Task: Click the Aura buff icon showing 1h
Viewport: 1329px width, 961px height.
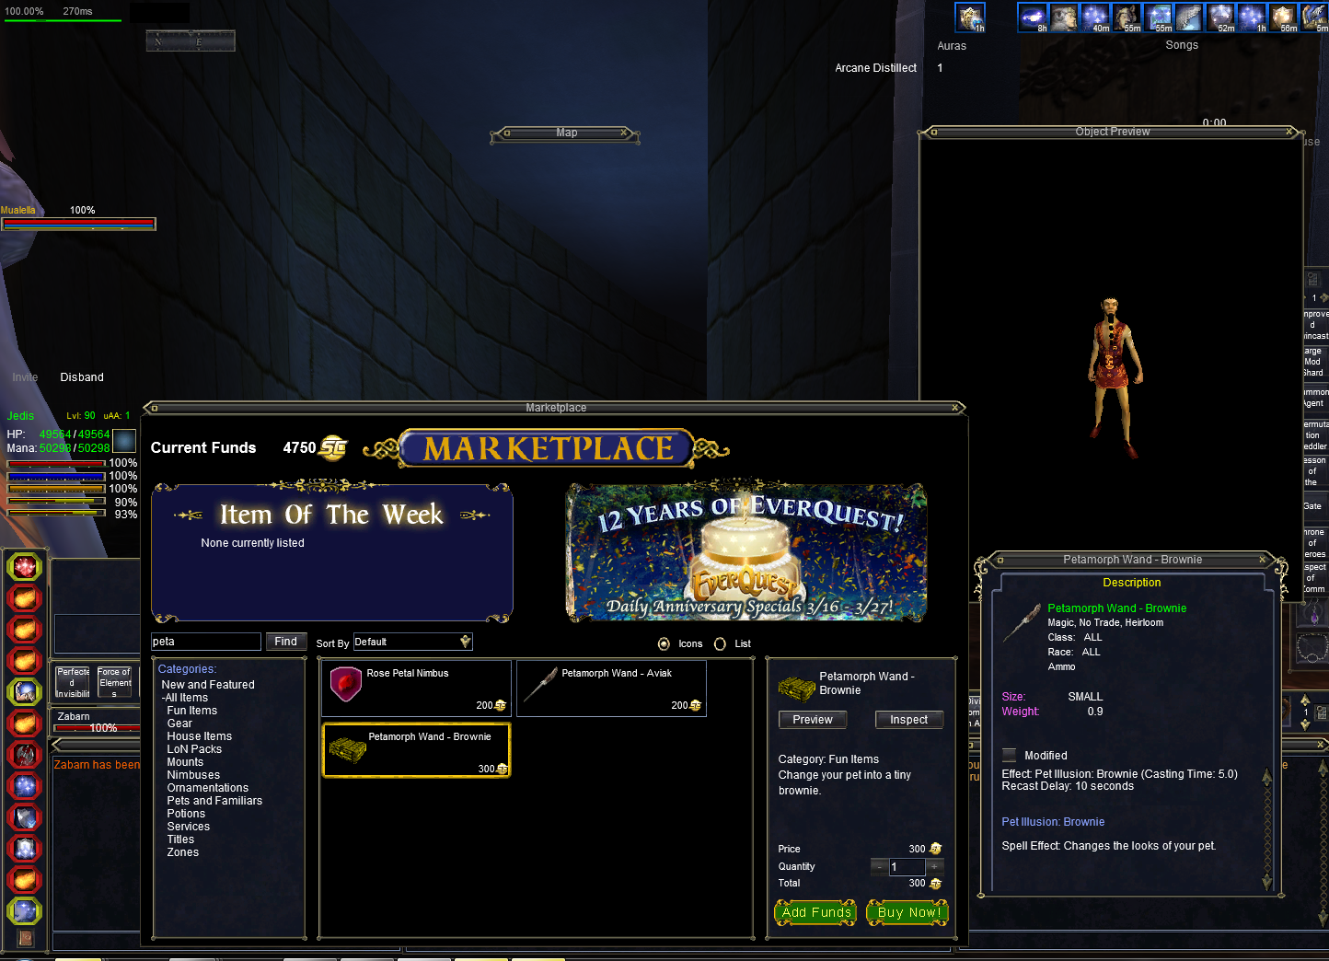Action: 970,17
